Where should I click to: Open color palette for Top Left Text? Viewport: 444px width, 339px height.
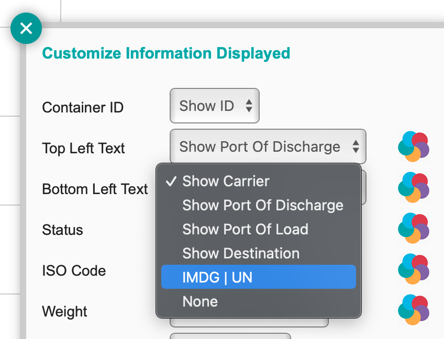point(414,147)
